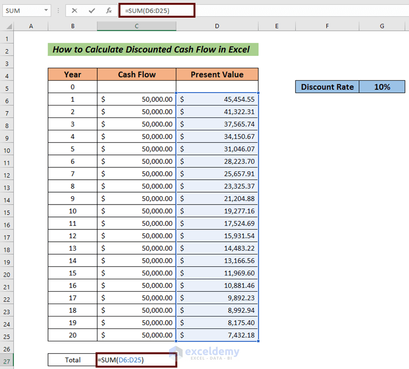Click inside the formula bar showing =SUM(D6:D25)
Screen dimensions: 409x369
point(156,10)
